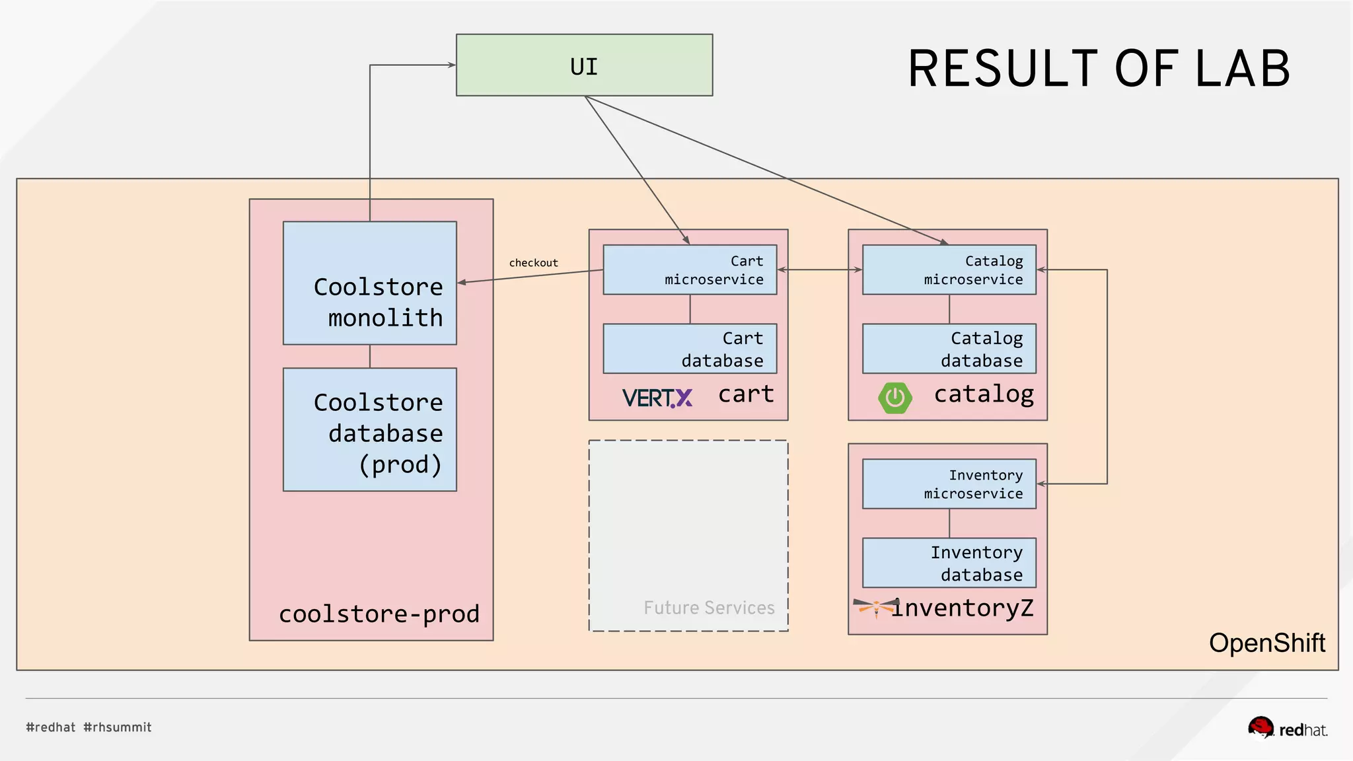The width and height of the screenshot is (1353, 761).
Task: Click the RESULT OF LAB title
Action: tap(1099, 68)
